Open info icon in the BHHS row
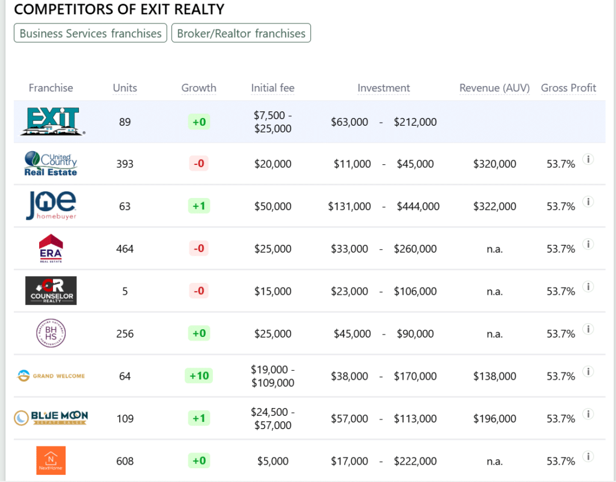This screenshot has width=616, height=482. (588, 329)
